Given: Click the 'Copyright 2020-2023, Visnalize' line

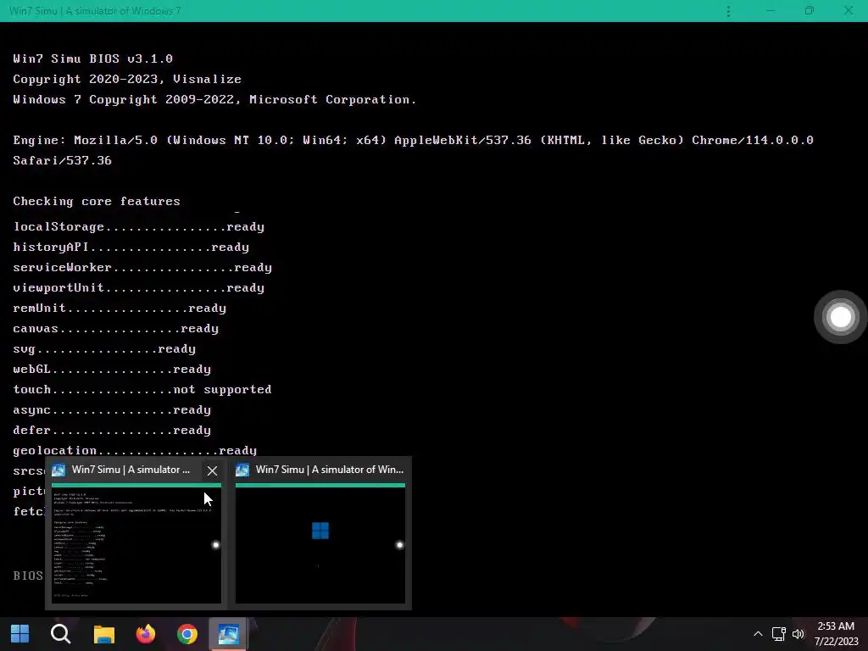Looking at the screenshot, I should coord(127,79).
